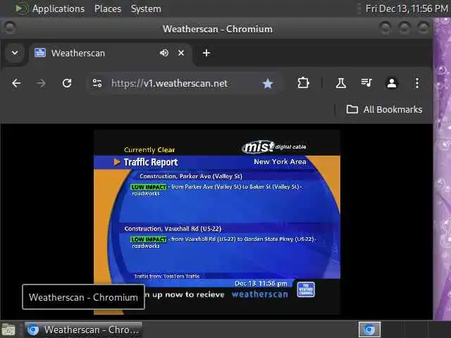Go back to the previous page
The height and width of the screenshot is (338, 451).
coord(16,84)
